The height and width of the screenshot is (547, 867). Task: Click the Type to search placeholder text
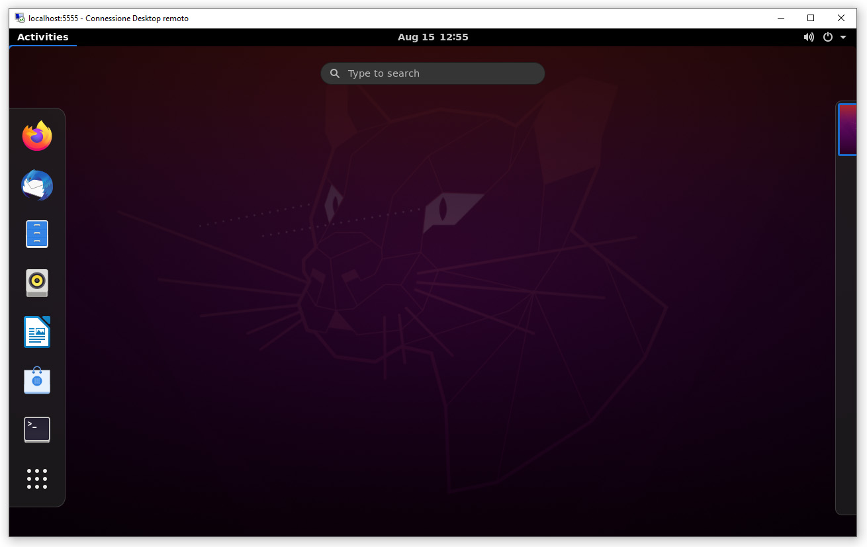point(385,73)
